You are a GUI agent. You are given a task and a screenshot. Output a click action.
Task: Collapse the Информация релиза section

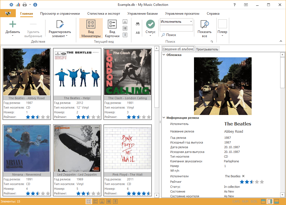[164, 118]
